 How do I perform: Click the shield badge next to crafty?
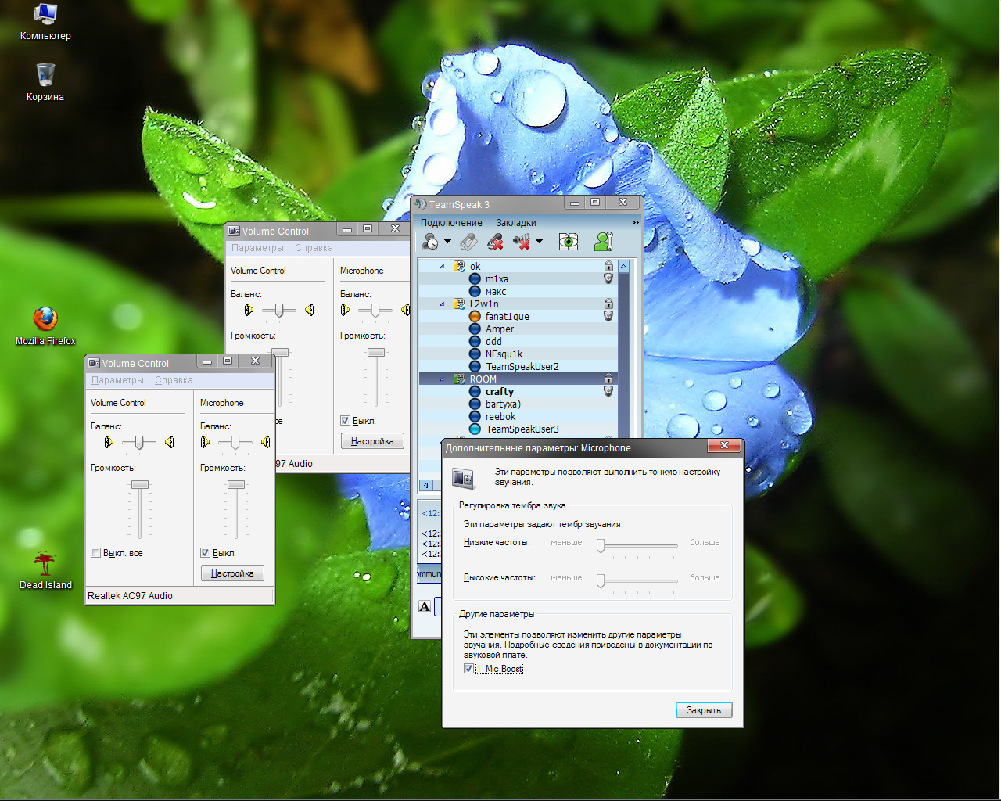coord(608,391)
